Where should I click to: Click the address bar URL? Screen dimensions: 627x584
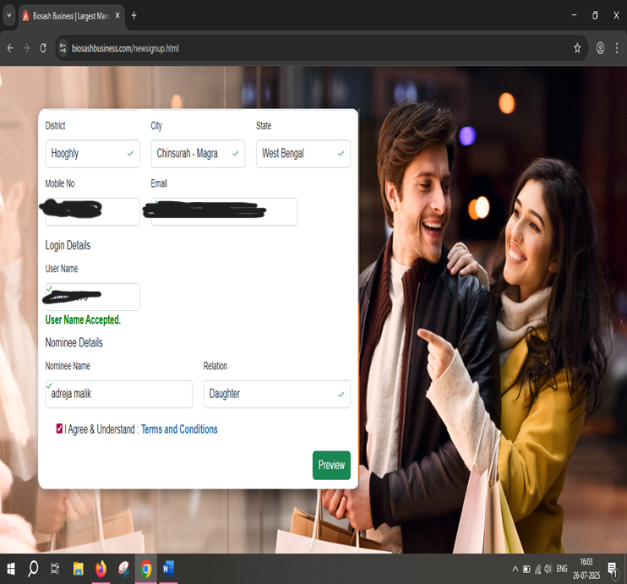125,48
